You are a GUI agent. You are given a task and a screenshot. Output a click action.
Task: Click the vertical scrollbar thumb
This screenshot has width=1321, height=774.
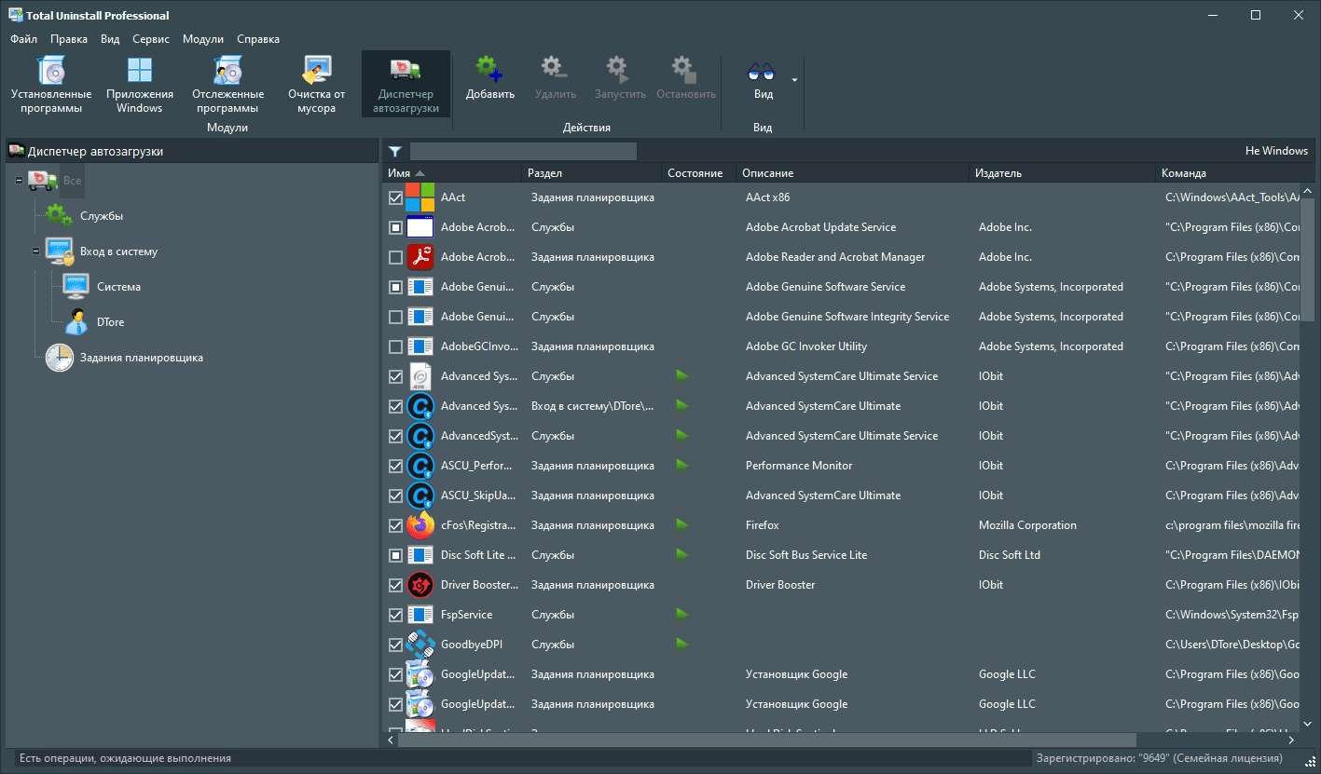(x=1308, y=260)
